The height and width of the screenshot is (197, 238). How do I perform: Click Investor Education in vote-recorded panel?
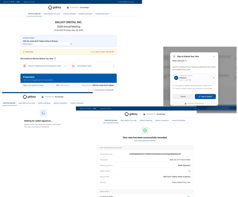tap(178, 121)
